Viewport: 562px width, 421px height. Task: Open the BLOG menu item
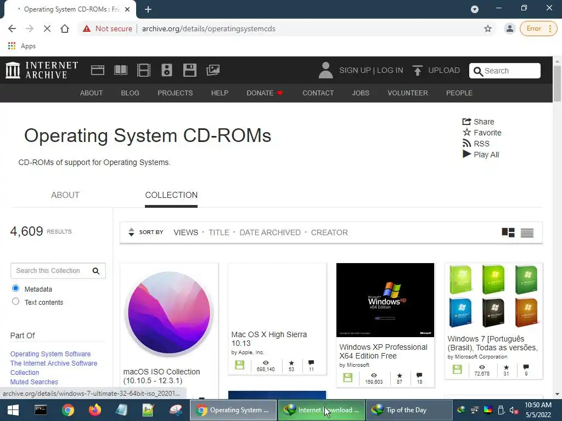click(130, 93)
